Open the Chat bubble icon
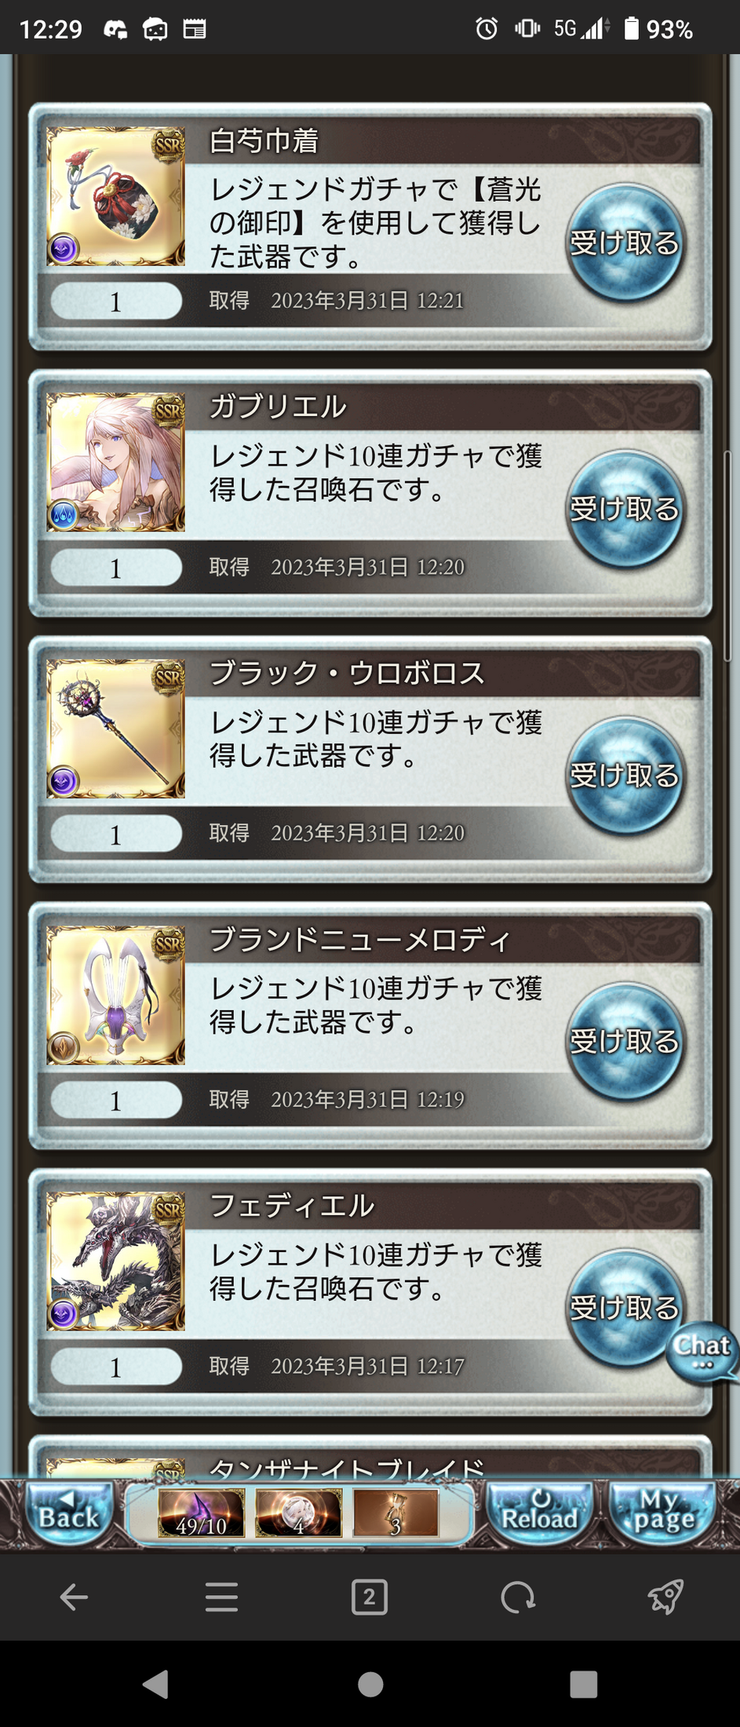The image size is (740, 1727). 702,1352
